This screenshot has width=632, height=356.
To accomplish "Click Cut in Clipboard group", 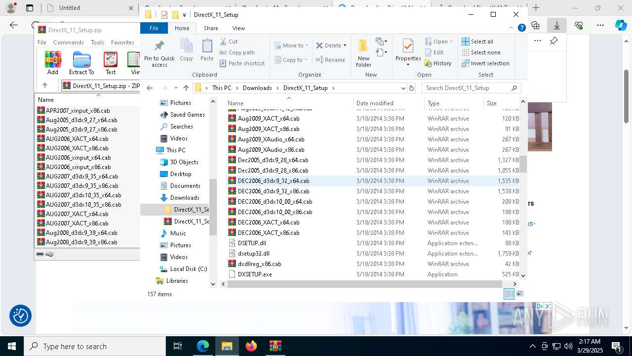I will coord(229,42).
